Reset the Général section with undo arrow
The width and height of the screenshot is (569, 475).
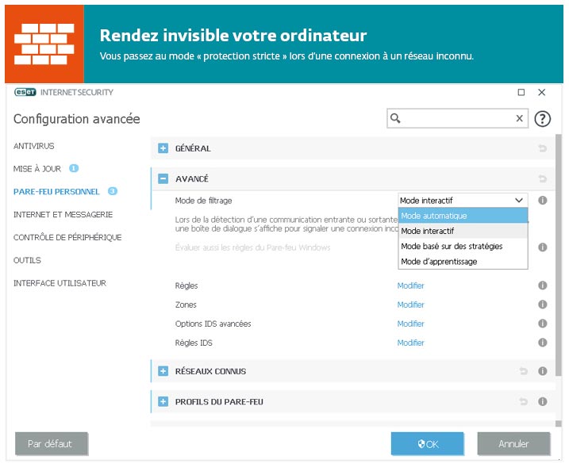click(543, 148)
